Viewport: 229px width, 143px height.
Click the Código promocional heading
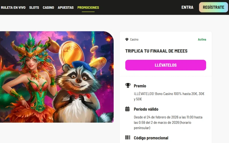tap(151, 138)
